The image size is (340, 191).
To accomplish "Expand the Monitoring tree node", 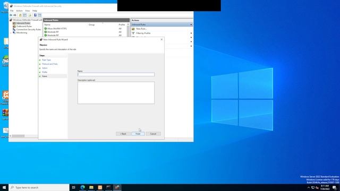I will (11, 33).
